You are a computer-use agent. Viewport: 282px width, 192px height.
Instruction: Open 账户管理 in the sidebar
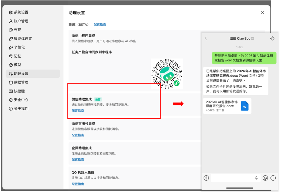pos(19,21)
